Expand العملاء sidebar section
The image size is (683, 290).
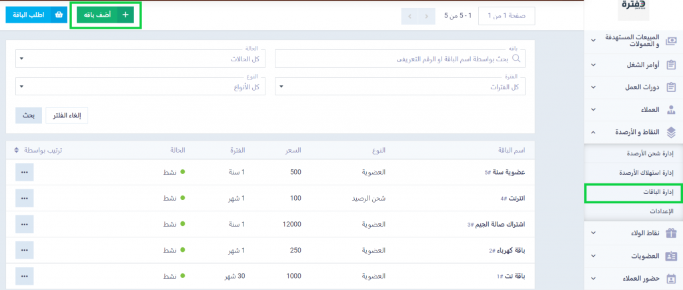pyautogui.click(x=593, y=110)
